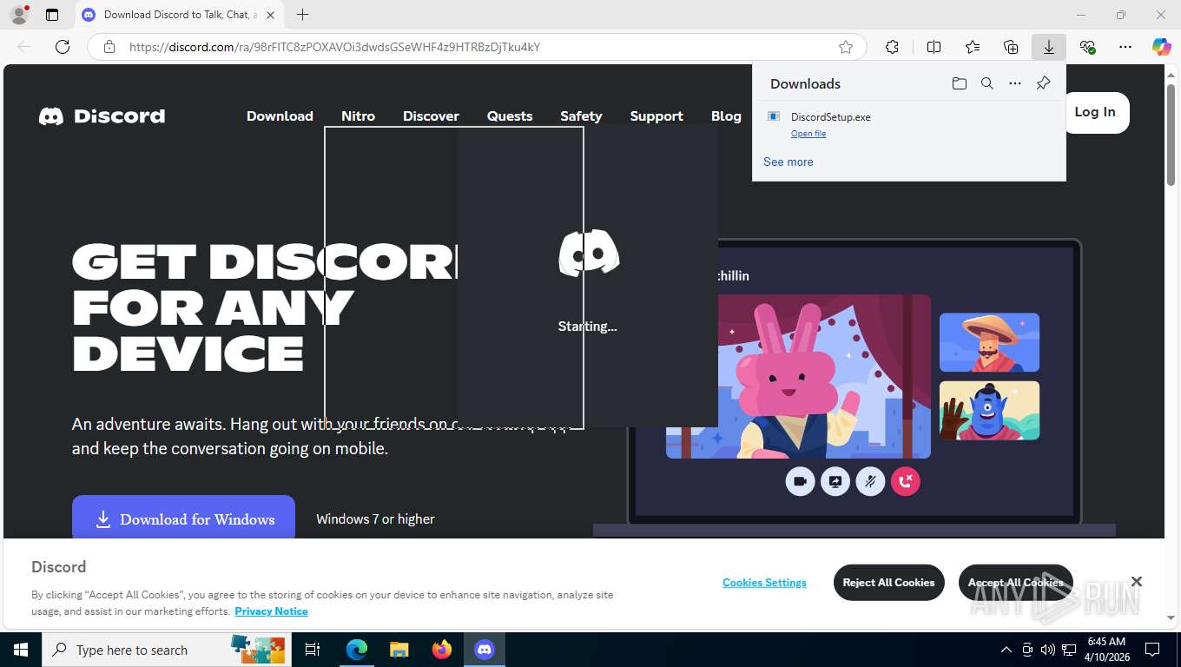Image resolution: width=1181 pixels, height=667 pixels.
Task: Open Edge Settings and more menu
Action: 1125,47
